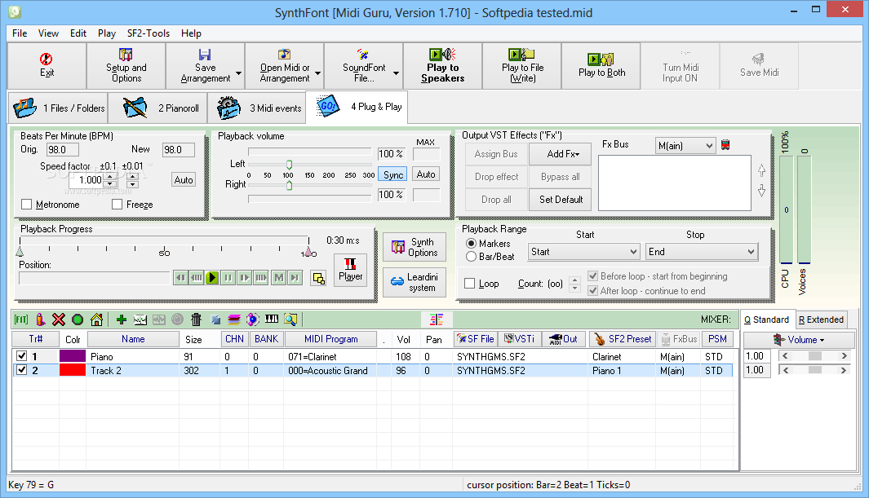Click the Left volume slider handle
The image size is (869, 498).
[x=289, y=165]
